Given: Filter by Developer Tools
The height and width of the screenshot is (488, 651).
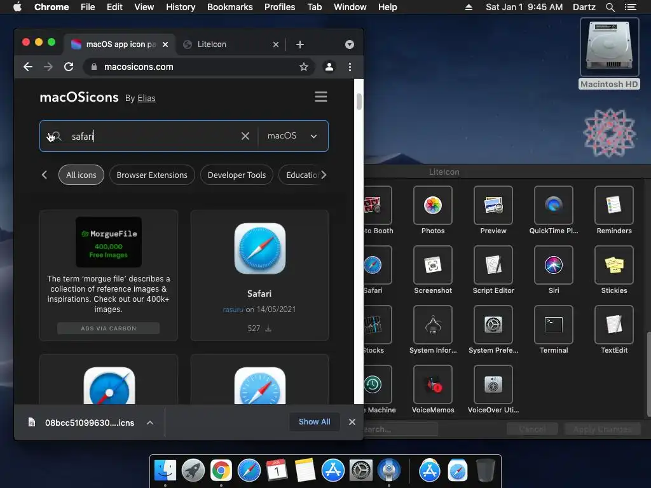Looking at the screenshot, I should (236, 175).
